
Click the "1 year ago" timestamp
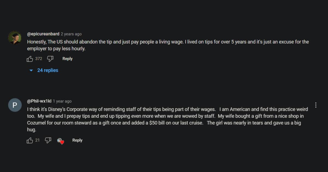tap(62, 101)
